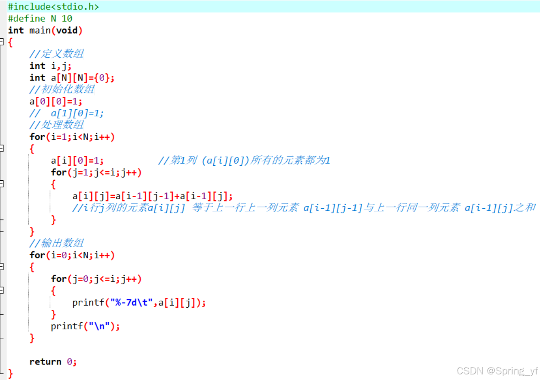540x380 pixels.
Task: Click the //初始化数组 comment
Action: [x=61, y=90]
